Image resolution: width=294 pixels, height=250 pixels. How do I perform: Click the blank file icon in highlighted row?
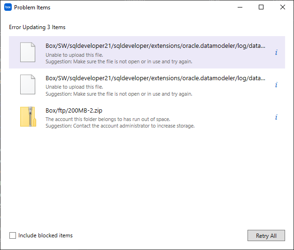(28, 52)
